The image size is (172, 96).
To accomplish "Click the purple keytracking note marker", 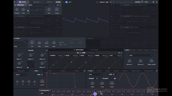I will [95, 94].
